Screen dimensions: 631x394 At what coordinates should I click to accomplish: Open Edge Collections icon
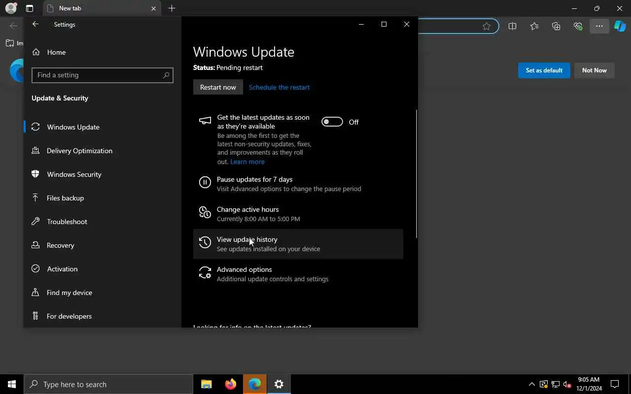[x=556, y=26]
